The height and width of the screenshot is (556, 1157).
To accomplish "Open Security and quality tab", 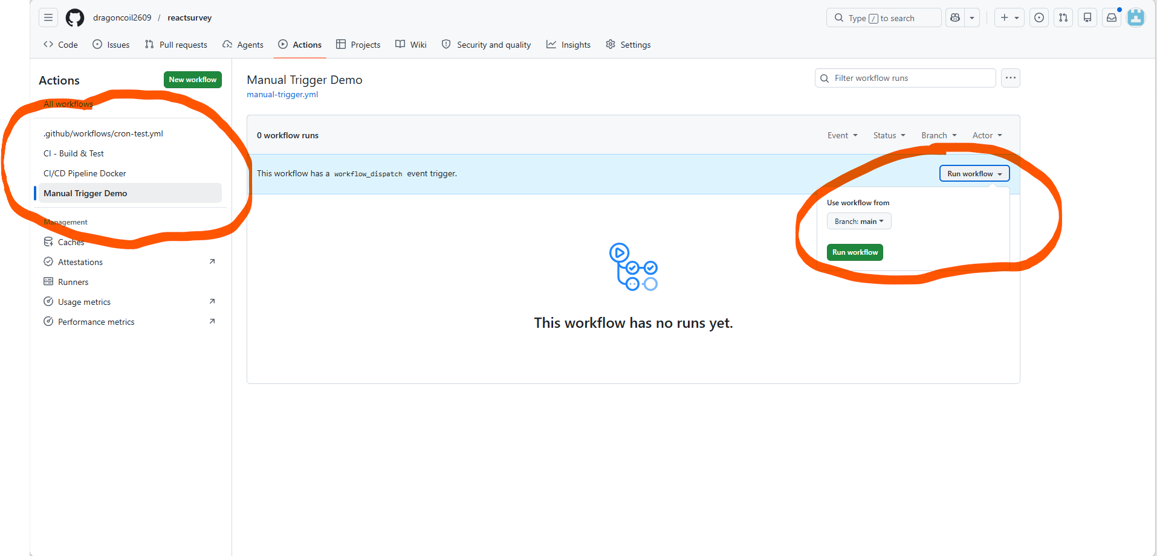I will tap(487, 45).
